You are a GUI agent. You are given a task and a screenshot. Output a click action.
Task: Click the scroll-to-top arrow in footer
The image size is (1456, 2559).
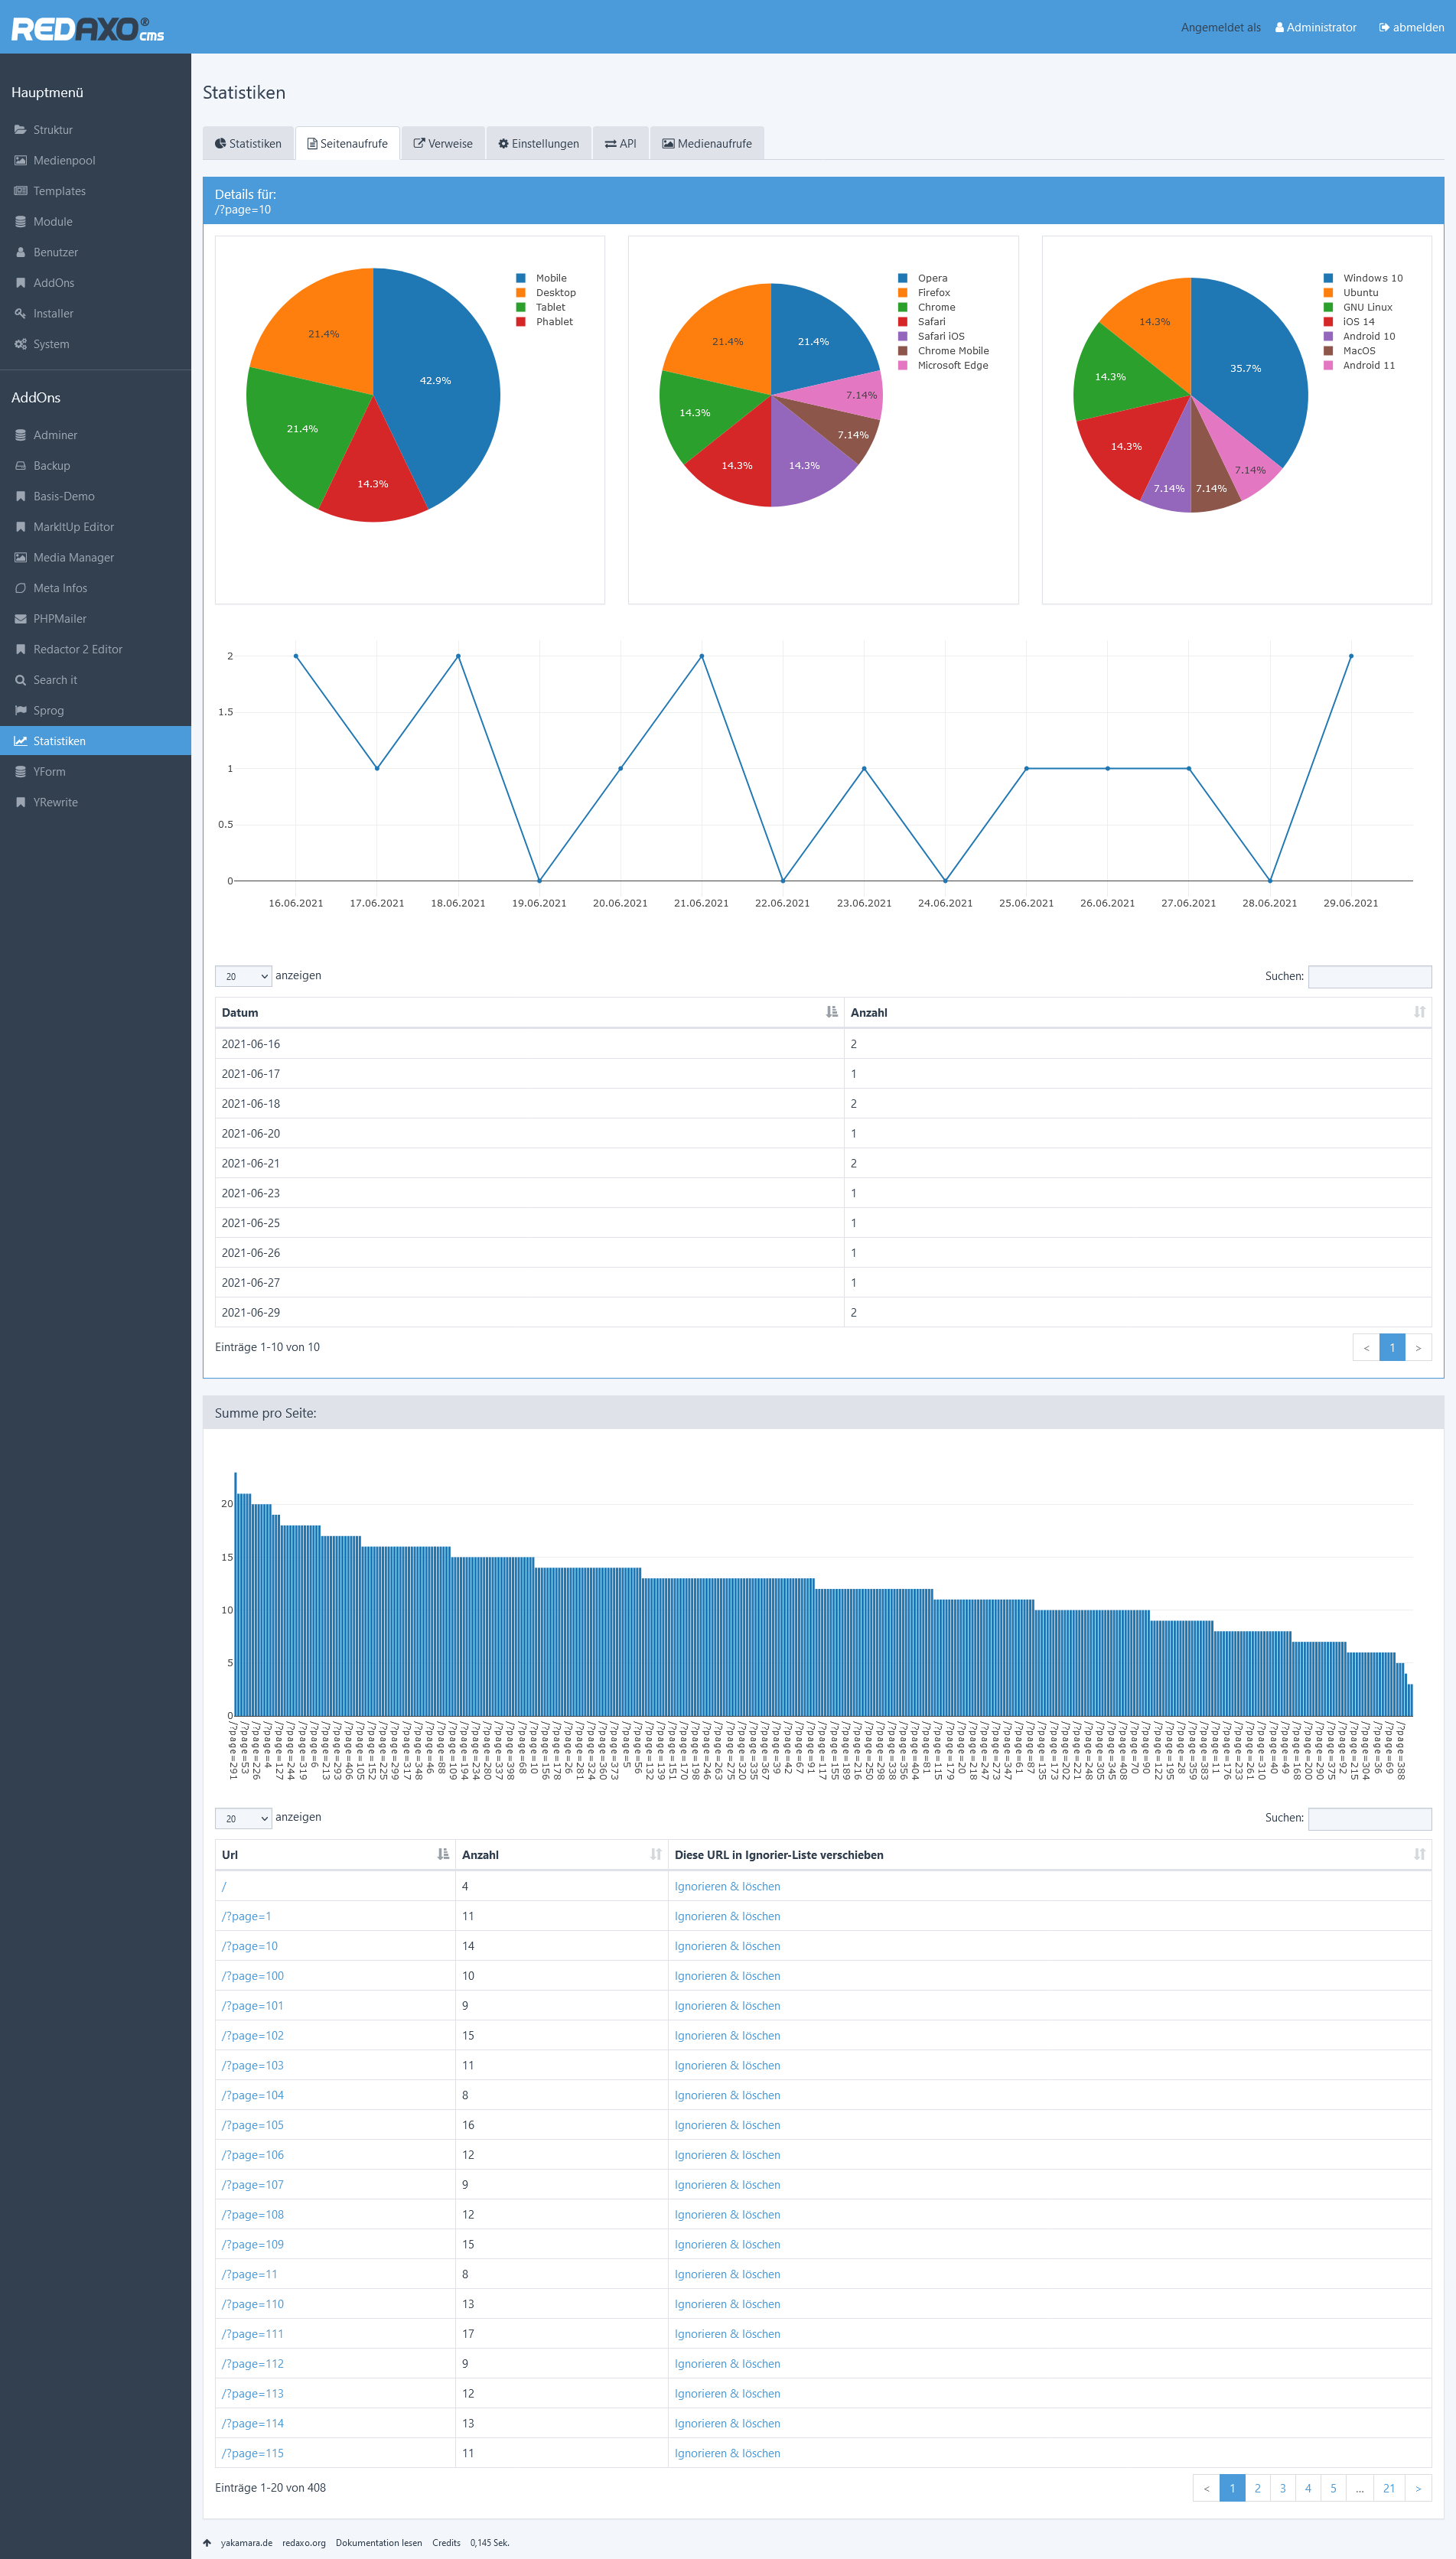pyautogui.click(x=207, y=2543)
